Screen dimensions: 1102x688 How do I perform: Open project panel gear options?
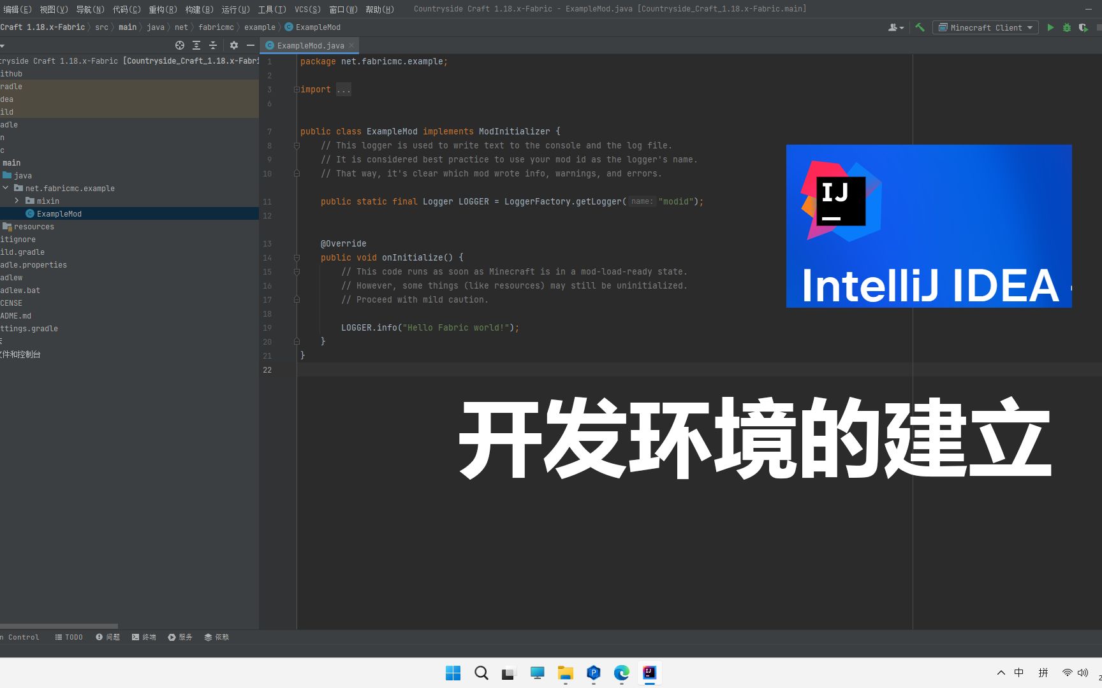pyautogui.click(x=234, y=45)
